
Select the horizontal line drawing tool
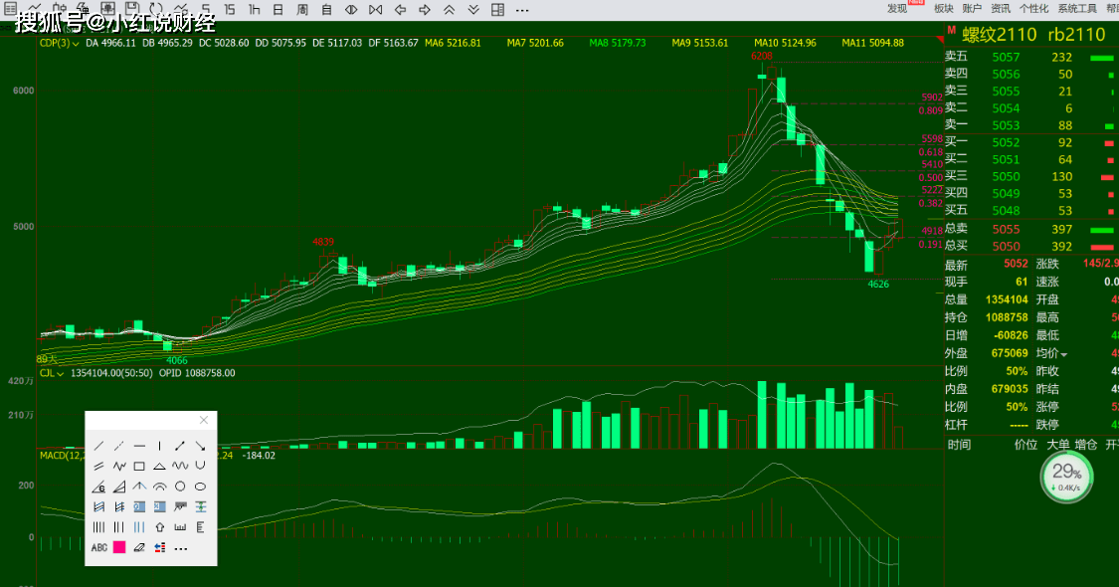(139, 446)
